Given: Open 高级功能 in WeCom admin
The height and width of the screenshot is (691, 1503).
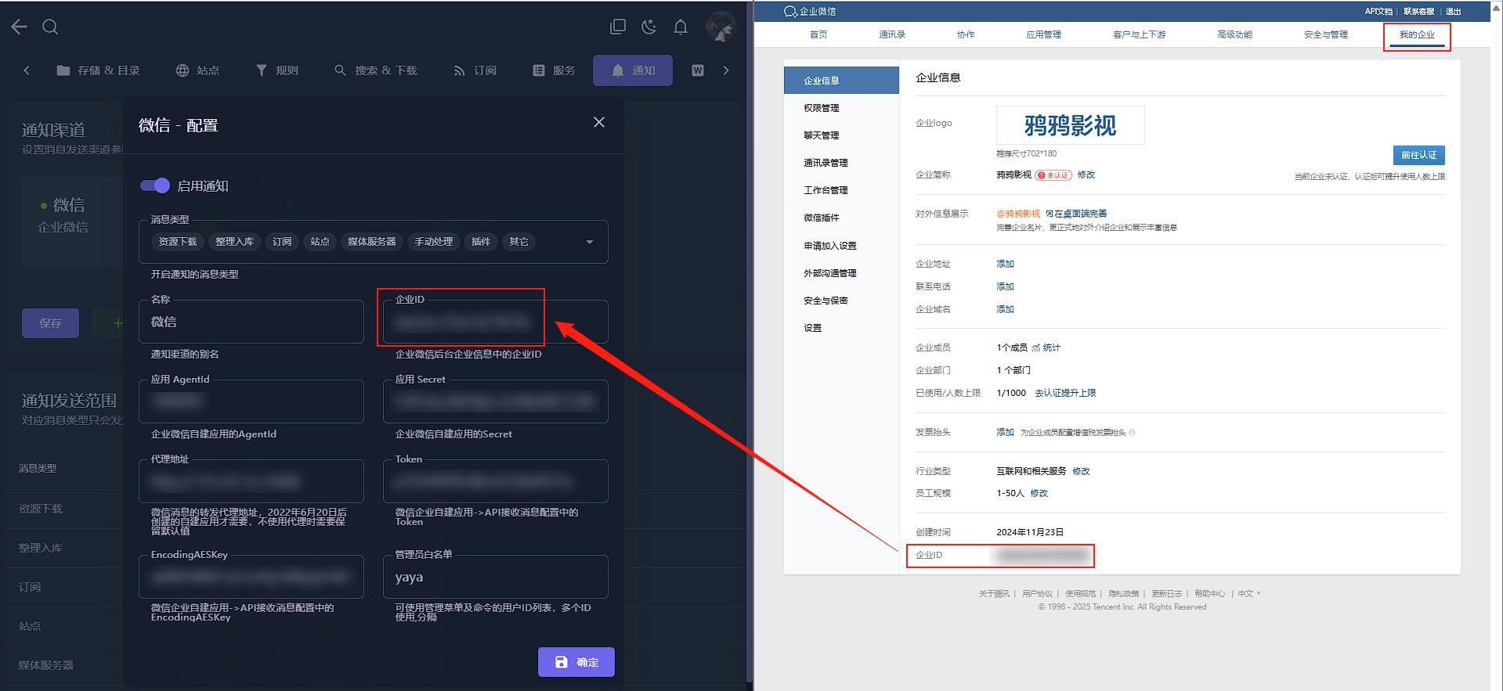Looking at the screenshot, I should pyautogui.click(x=1235, y=34).
